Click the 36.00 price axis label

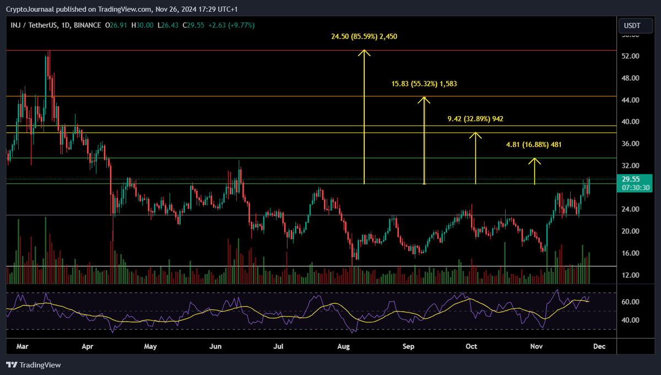click(631, 144)
